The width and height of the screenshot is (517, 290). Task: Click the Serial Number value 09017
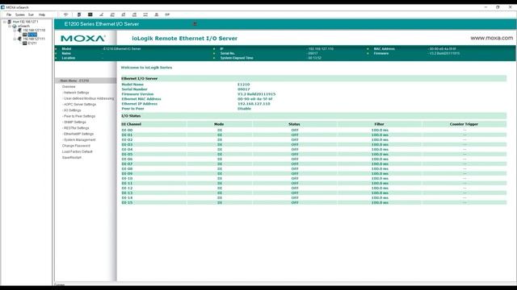pyautogui.click(x=244, y=89)
